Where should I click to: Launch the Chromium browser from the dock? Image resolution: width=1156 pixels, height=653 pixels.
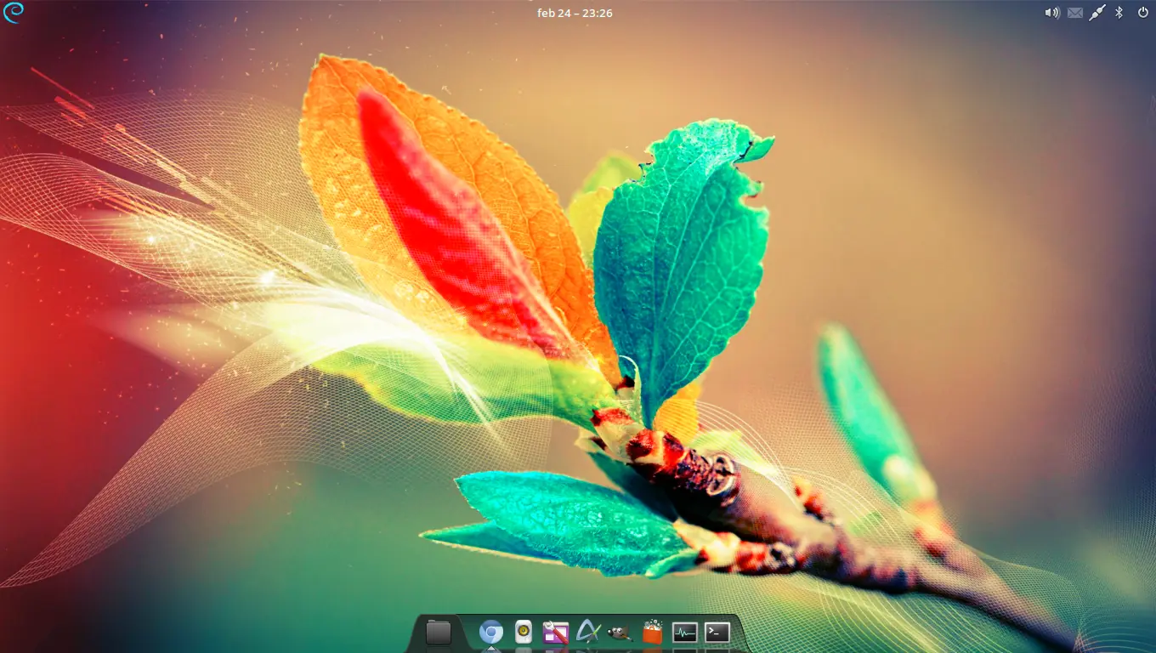click(490, 632)
